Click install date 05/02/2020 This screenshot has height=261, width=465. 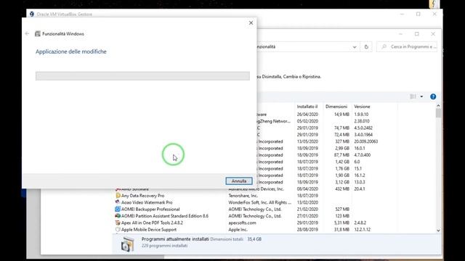tap(307, 121)
